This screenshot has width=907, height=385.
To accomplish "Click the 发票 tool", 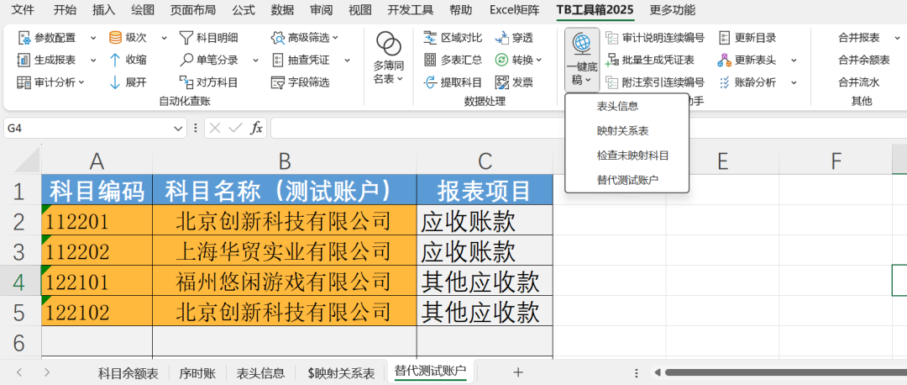I will 514,82.
